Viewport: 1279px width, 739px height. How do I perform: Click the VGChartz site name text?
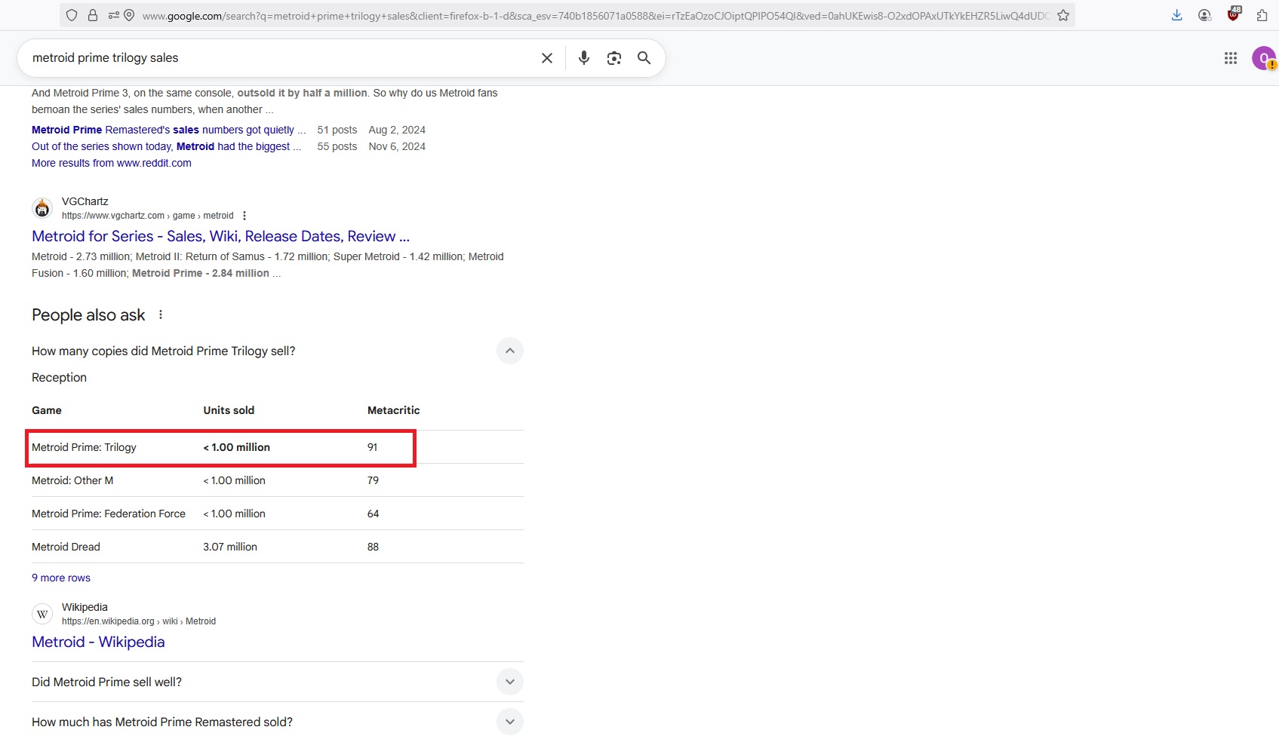click(x=85, y=201)
